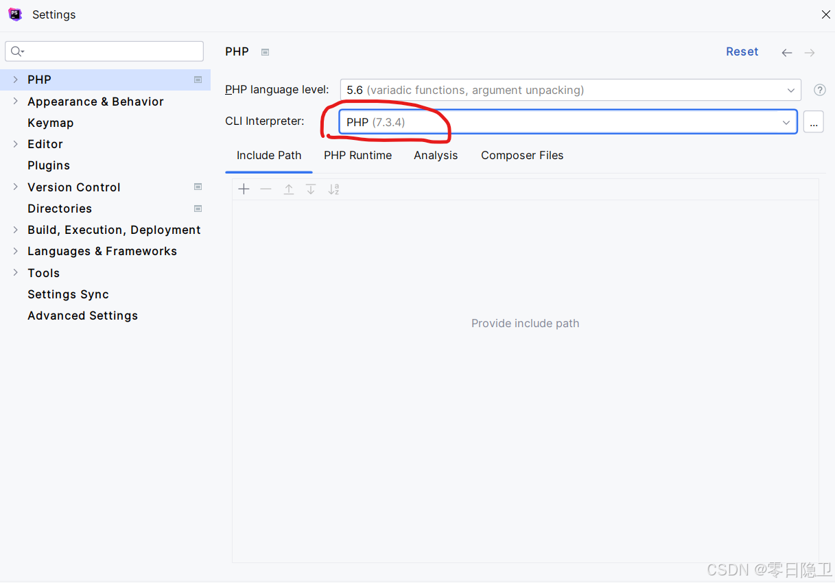
Task: Select Settings Sync in settings tree
Action: [68, 294]
